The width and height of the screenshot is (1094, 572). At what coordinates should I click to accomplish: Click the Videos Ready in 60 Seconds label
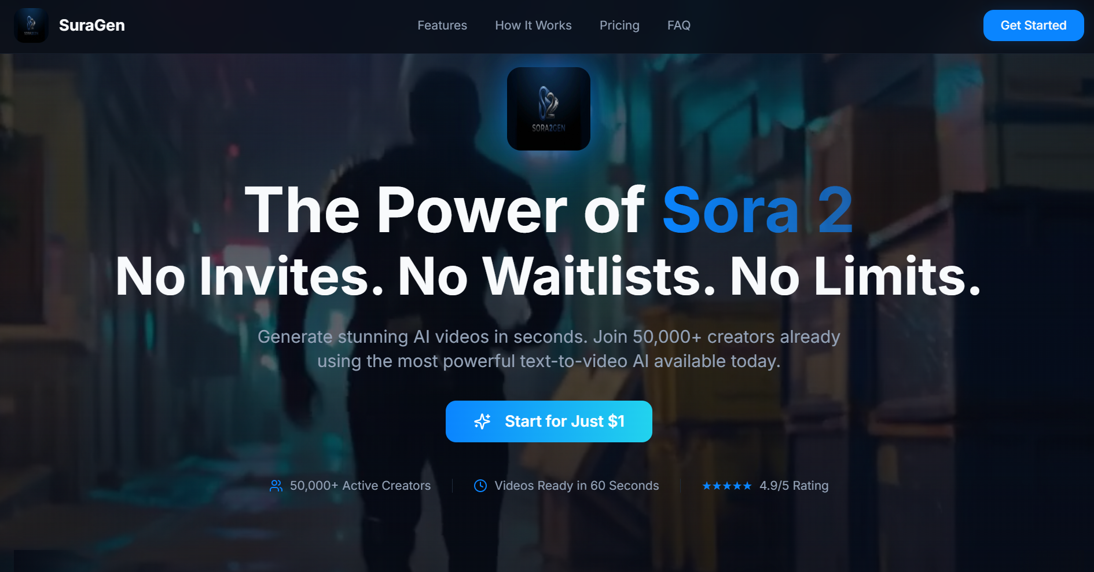[x=577, y=486]
